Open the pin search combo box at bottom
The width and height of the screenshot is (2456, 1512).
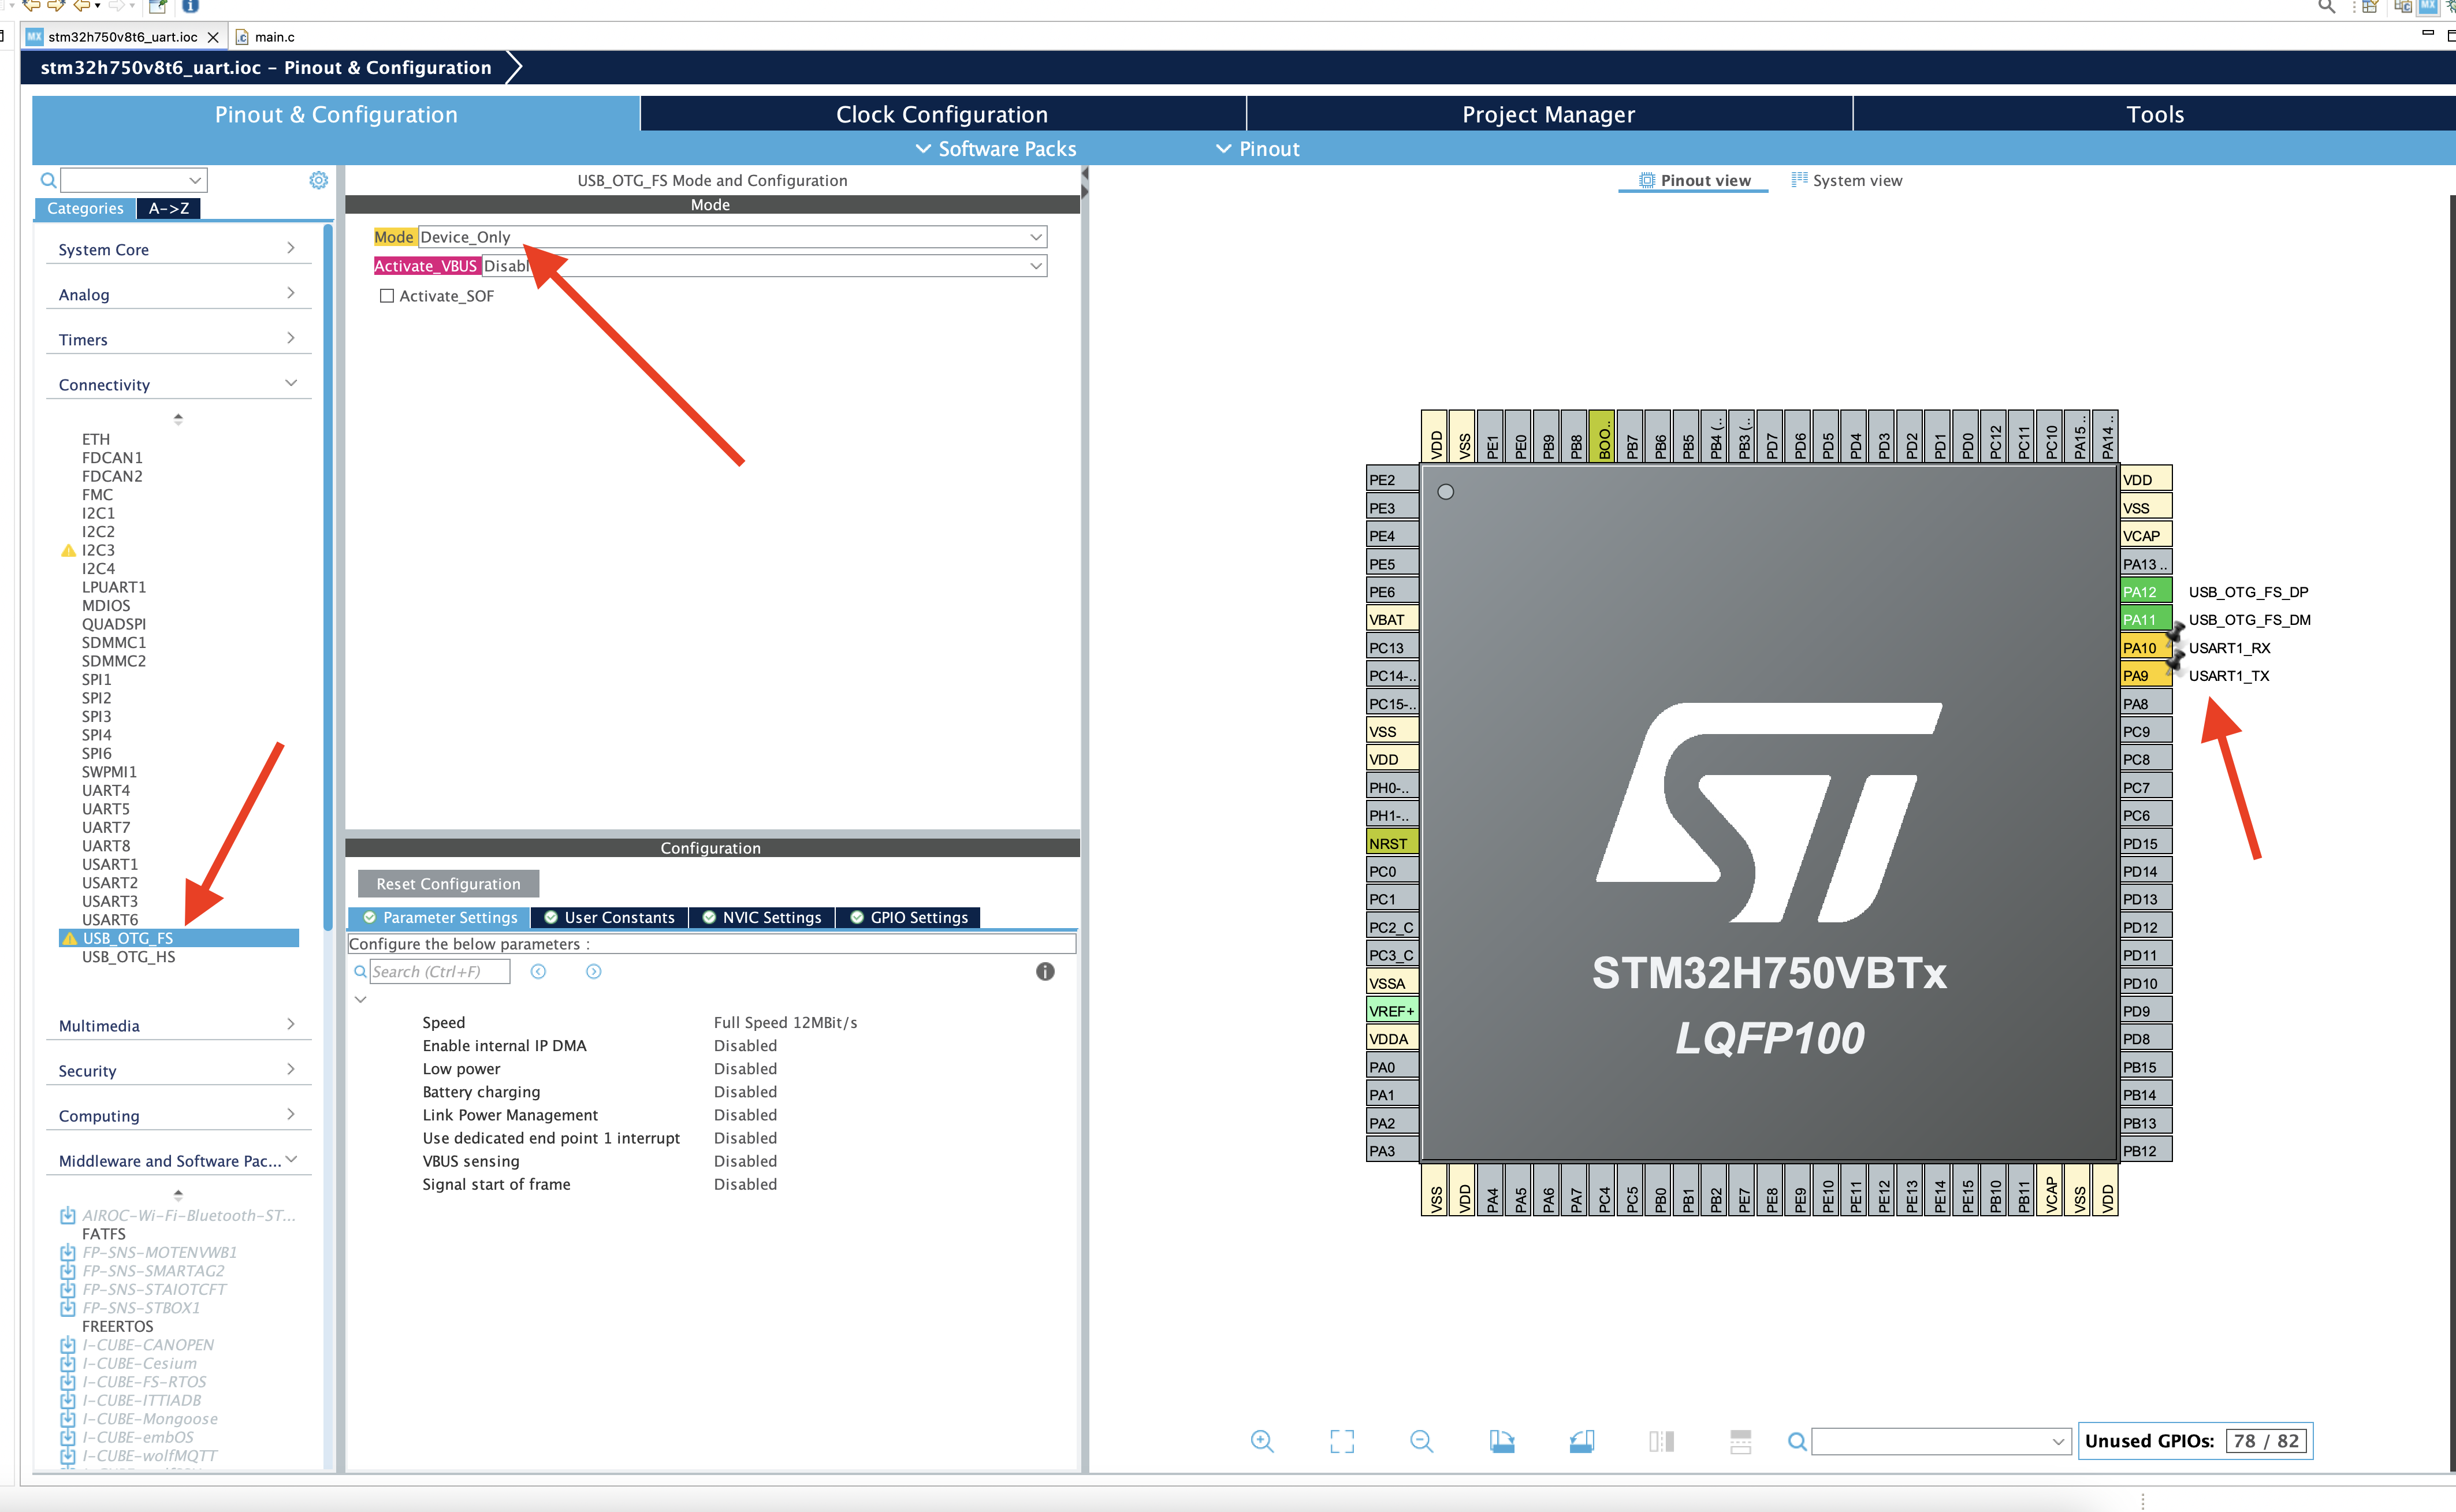1940,1441
